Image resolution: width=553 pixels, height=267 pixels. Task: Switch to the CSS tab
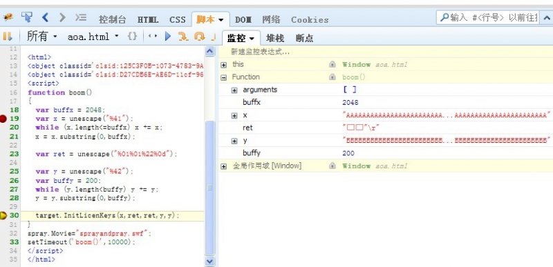point(178,20)
